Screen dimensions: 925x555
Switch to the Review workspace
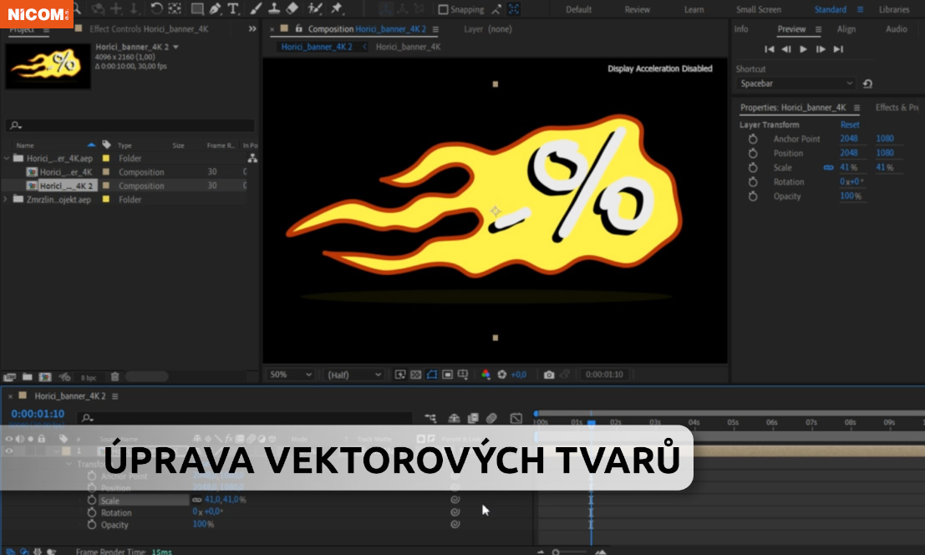637,9
